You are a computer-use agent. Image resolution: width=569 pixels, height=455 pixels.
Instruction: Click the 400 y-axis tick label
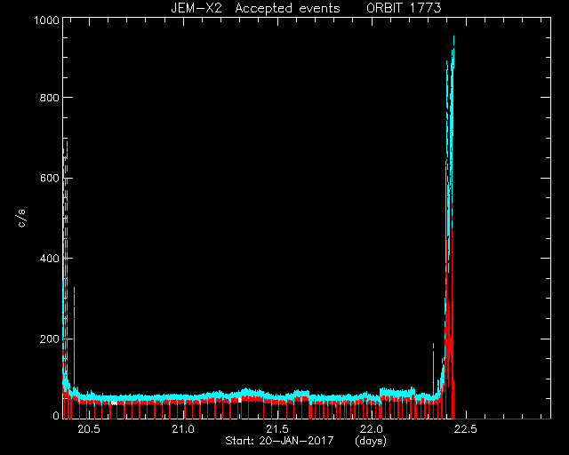tap(49, 259)
